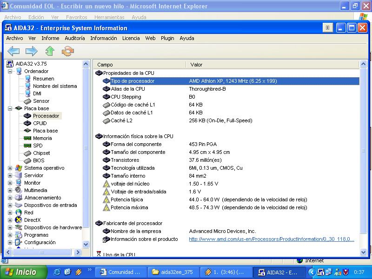Open the aida32ee_375 taskbar folder
Image resolution: width=372 pixels, height=279 pixels.
coord(173,272)
